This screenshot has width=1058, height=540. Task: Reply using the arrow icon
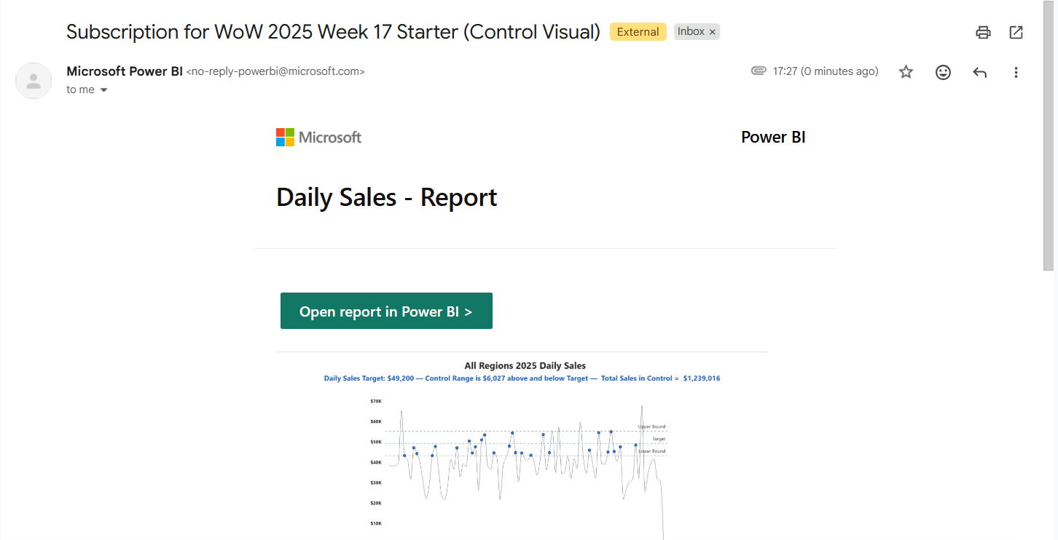(x=980, y=72)
